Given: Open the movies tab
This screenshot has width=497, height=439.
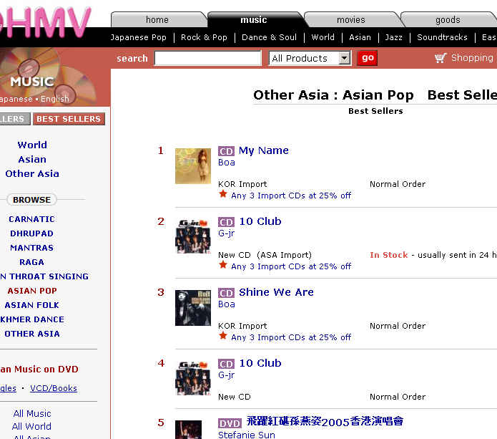Looking at the screenshot, I should [351, 19].
